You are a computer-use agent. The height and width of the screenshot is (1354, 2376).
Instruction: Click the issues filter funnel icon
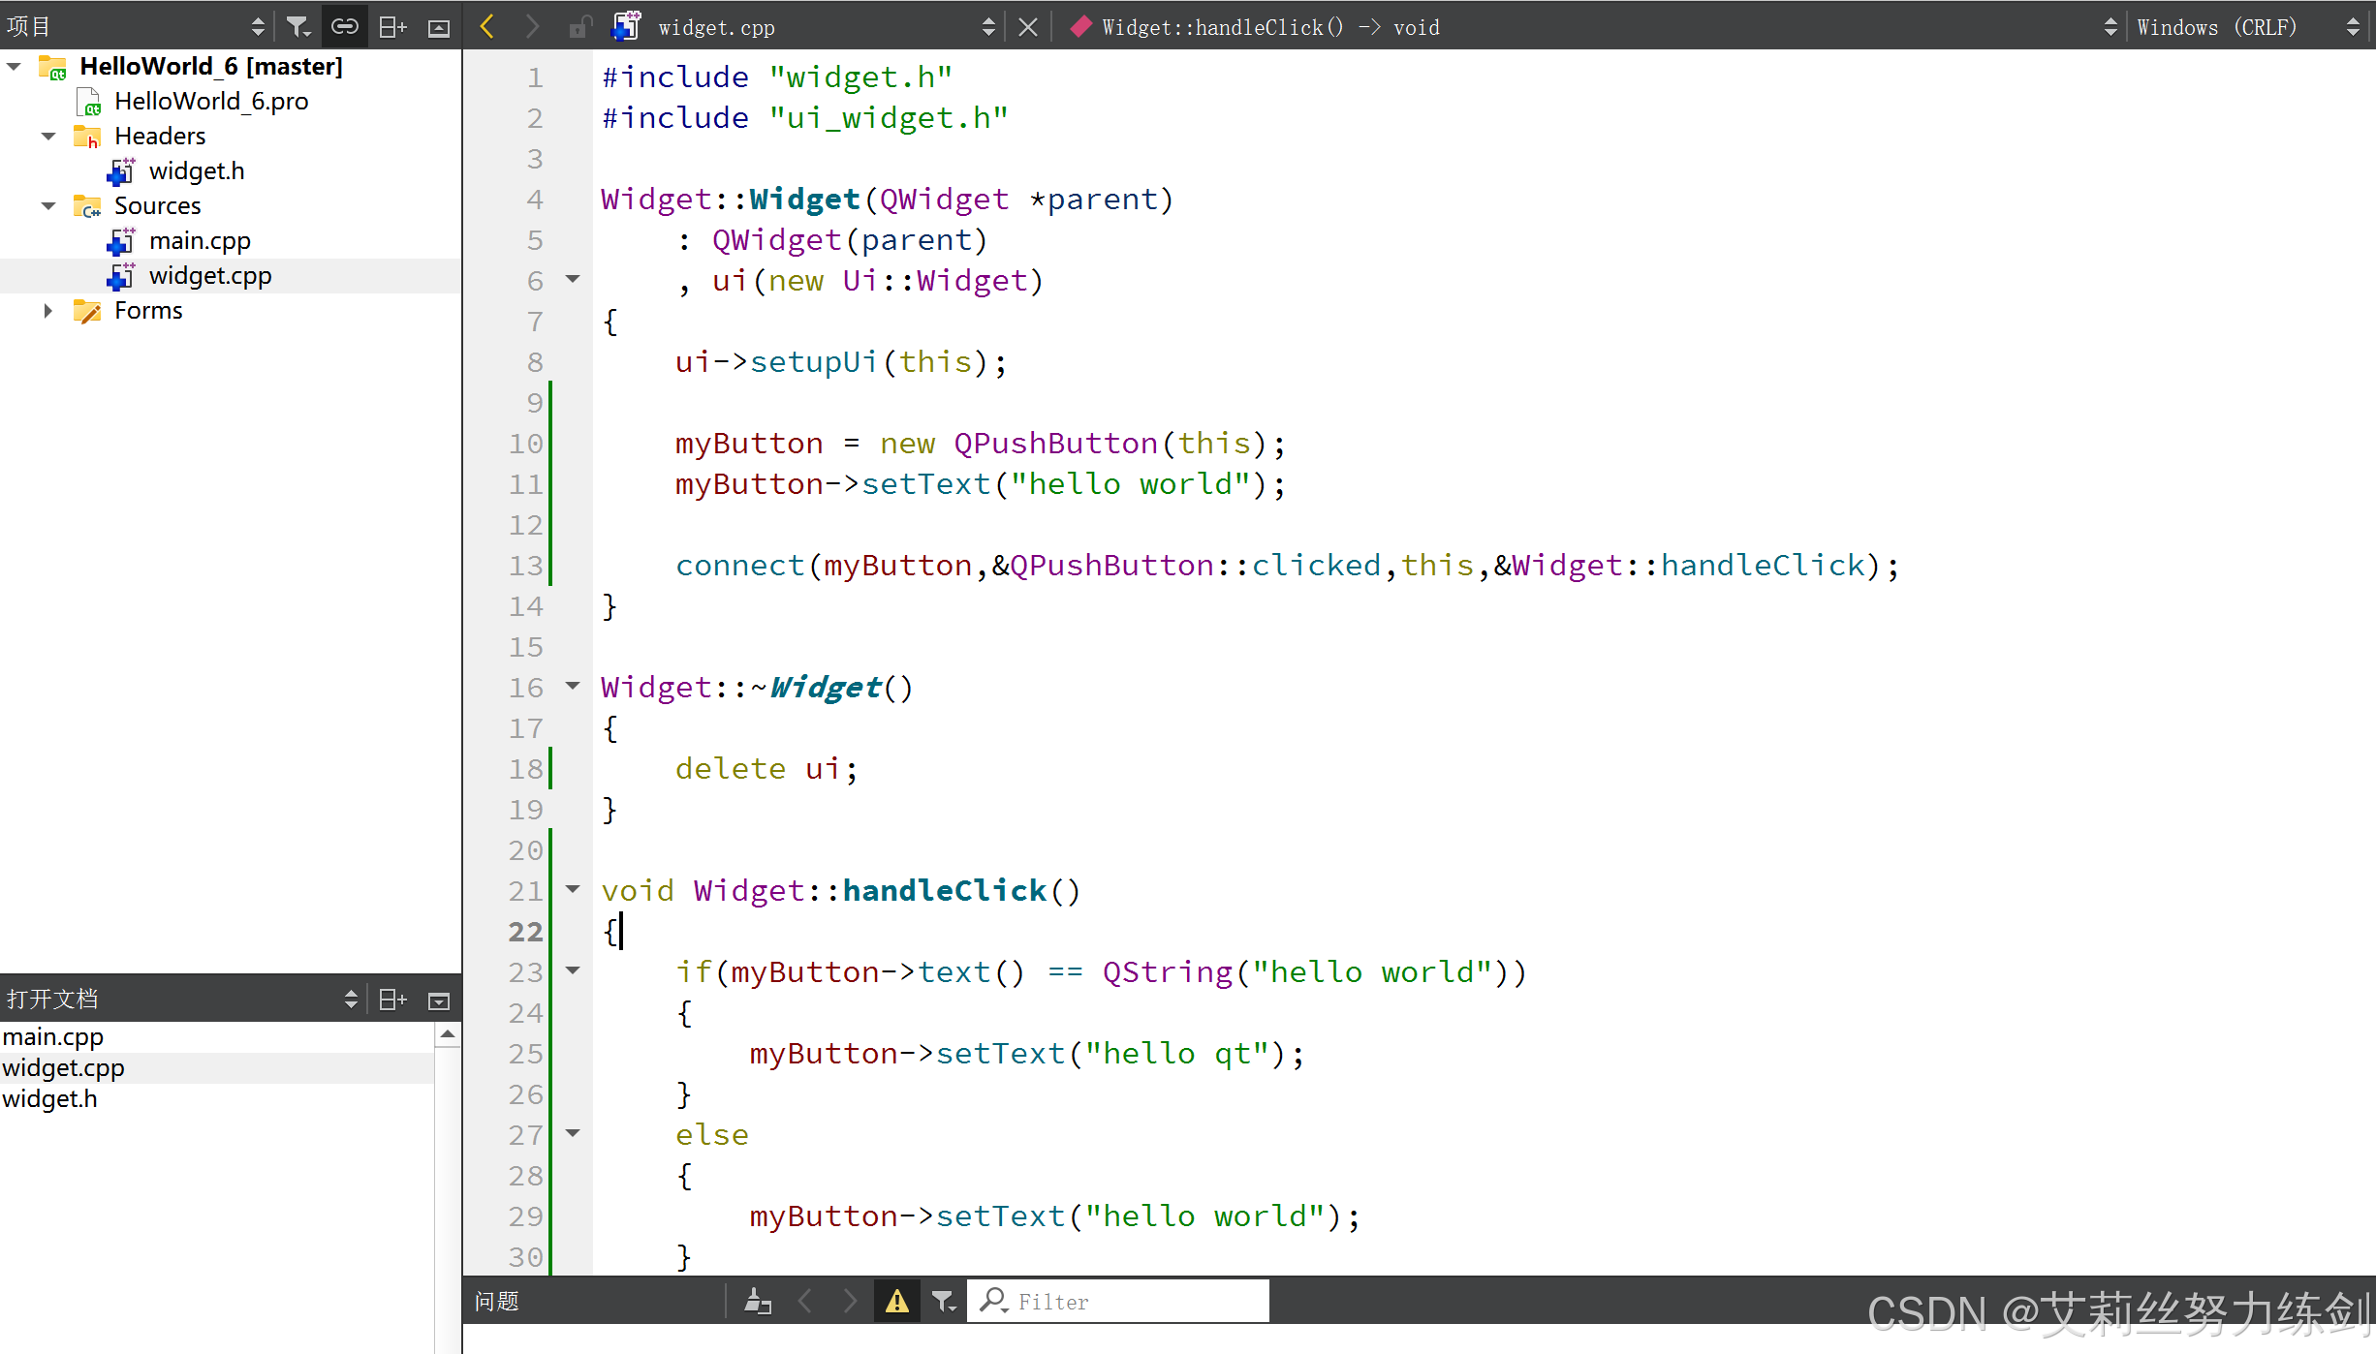point(943,1301)
